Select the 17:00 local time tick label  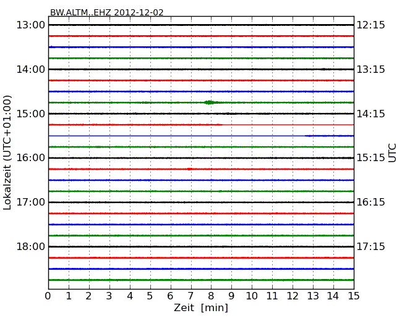(x=31, y=202)
